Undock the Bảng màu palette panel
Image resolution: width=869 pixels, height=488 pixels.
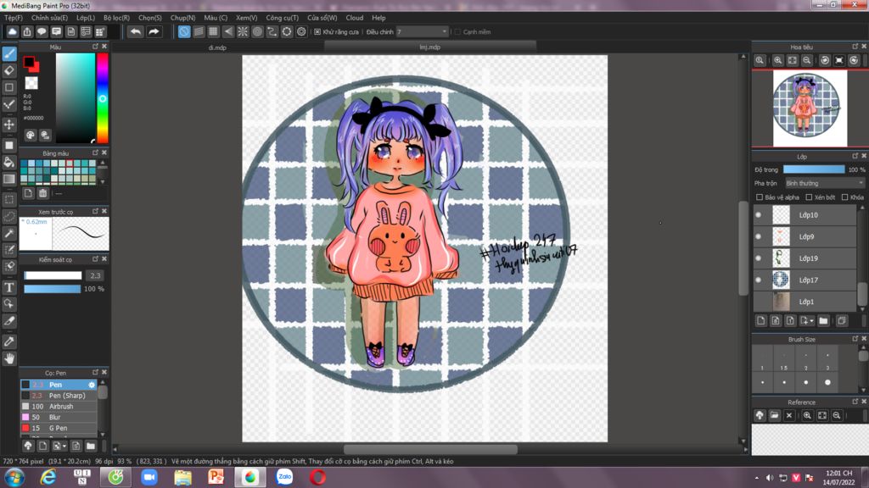pyautogui.click(x=95, y=152)
